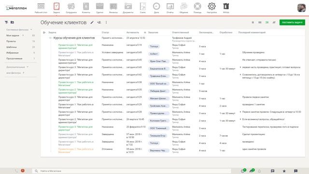Viewport: 309px width, 174px height.
Task: Open the Дела module clock icon
Action: pos(156,6)
